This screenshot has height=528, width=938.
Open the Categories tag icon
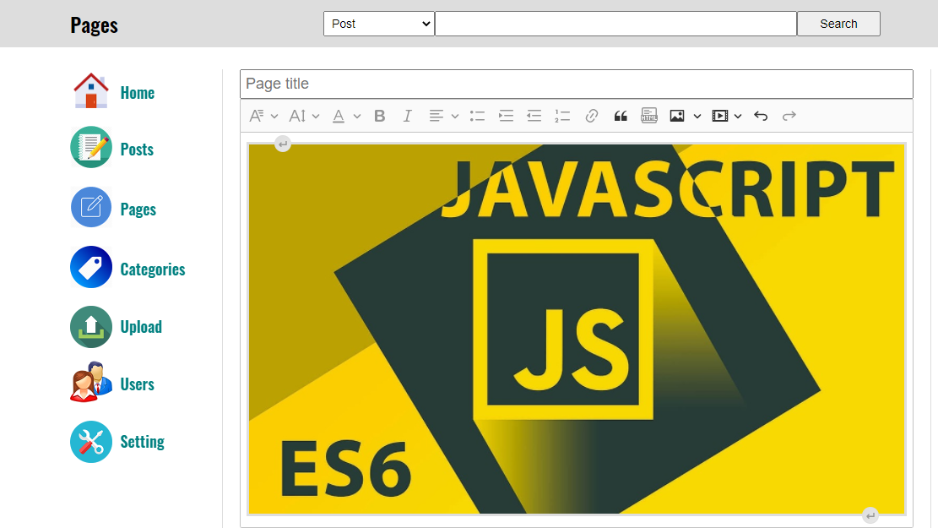coord(91,267)
